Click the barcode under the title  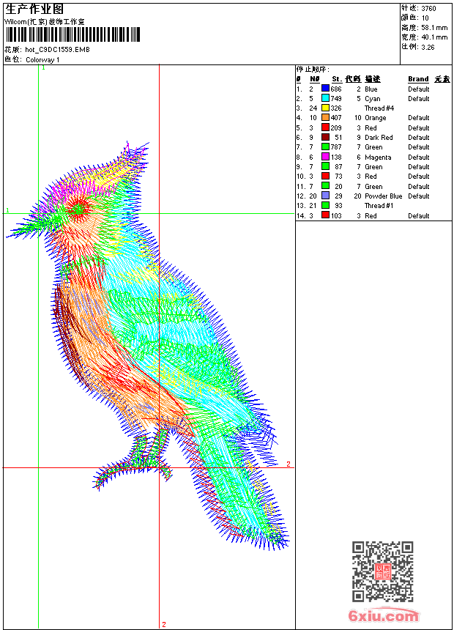click(x=72, y=34)
